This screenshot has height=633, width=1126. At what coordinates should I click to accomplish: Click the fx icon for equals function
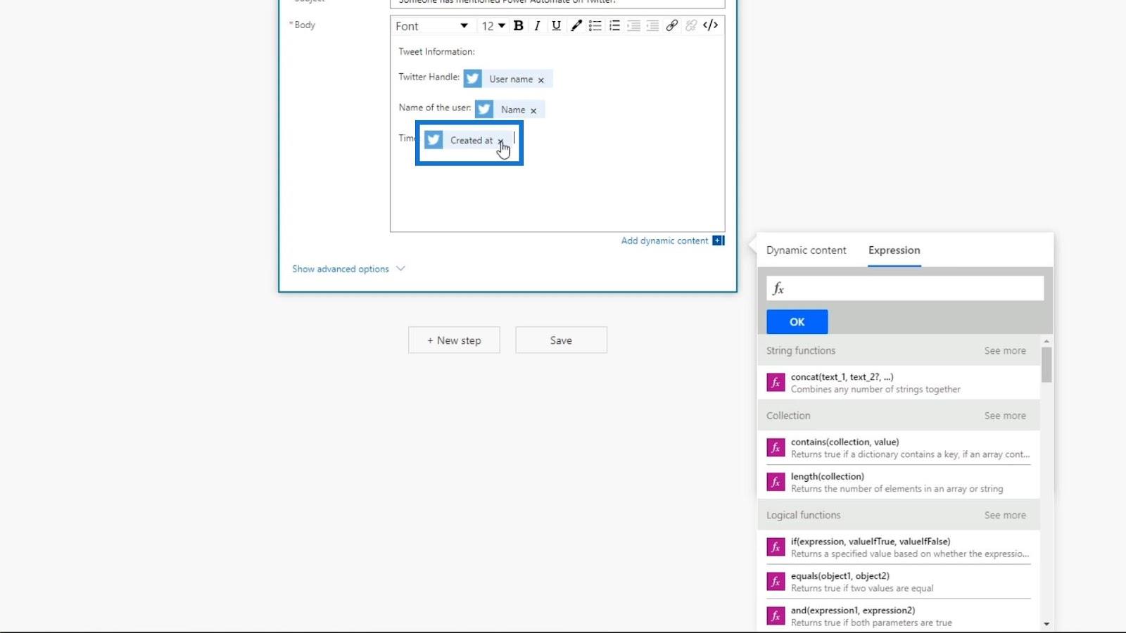click(776, 582)
